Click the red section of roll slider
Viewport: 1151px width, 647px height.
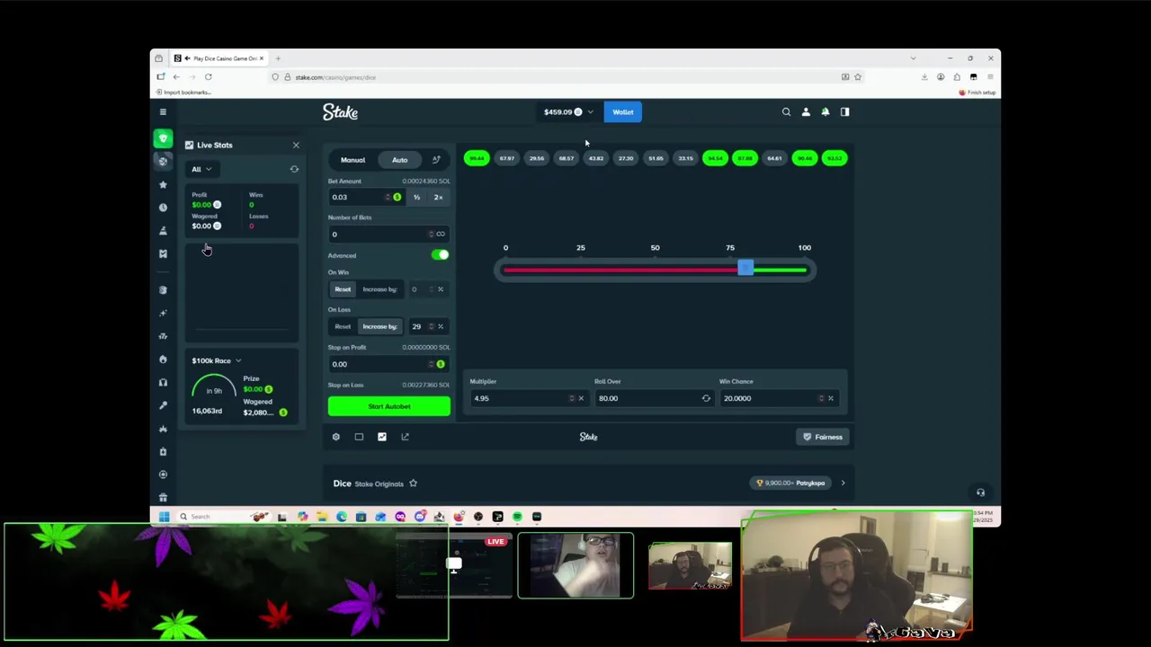tap(620, 270)
